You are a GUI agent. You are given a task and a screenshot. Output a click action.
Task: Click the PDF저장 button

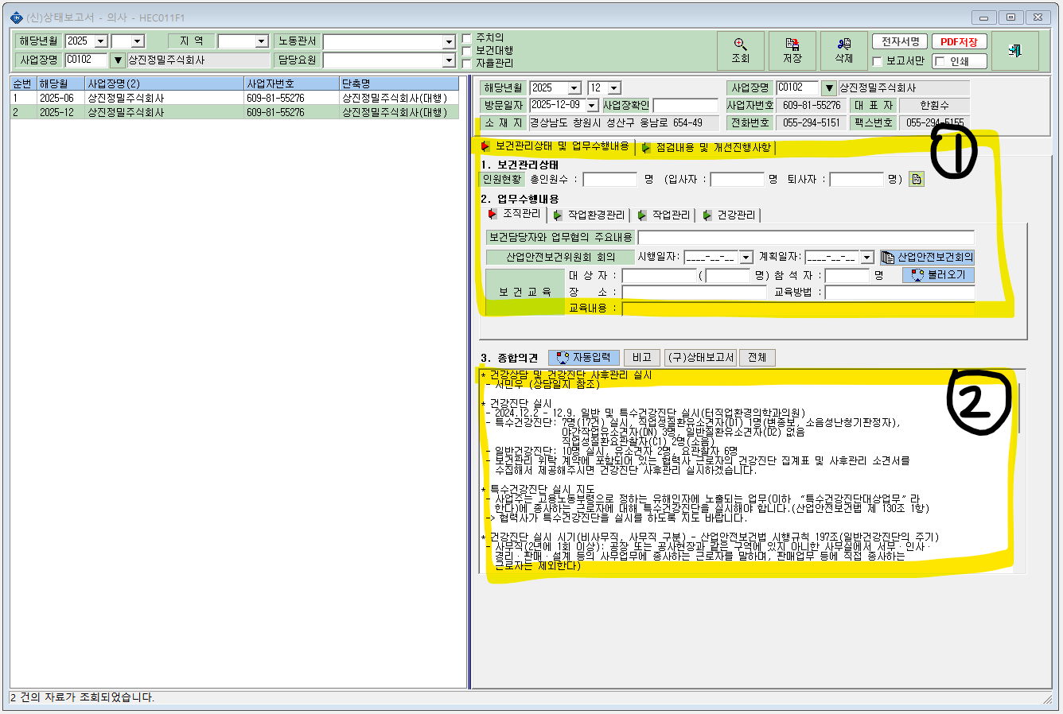pos(959,42)
